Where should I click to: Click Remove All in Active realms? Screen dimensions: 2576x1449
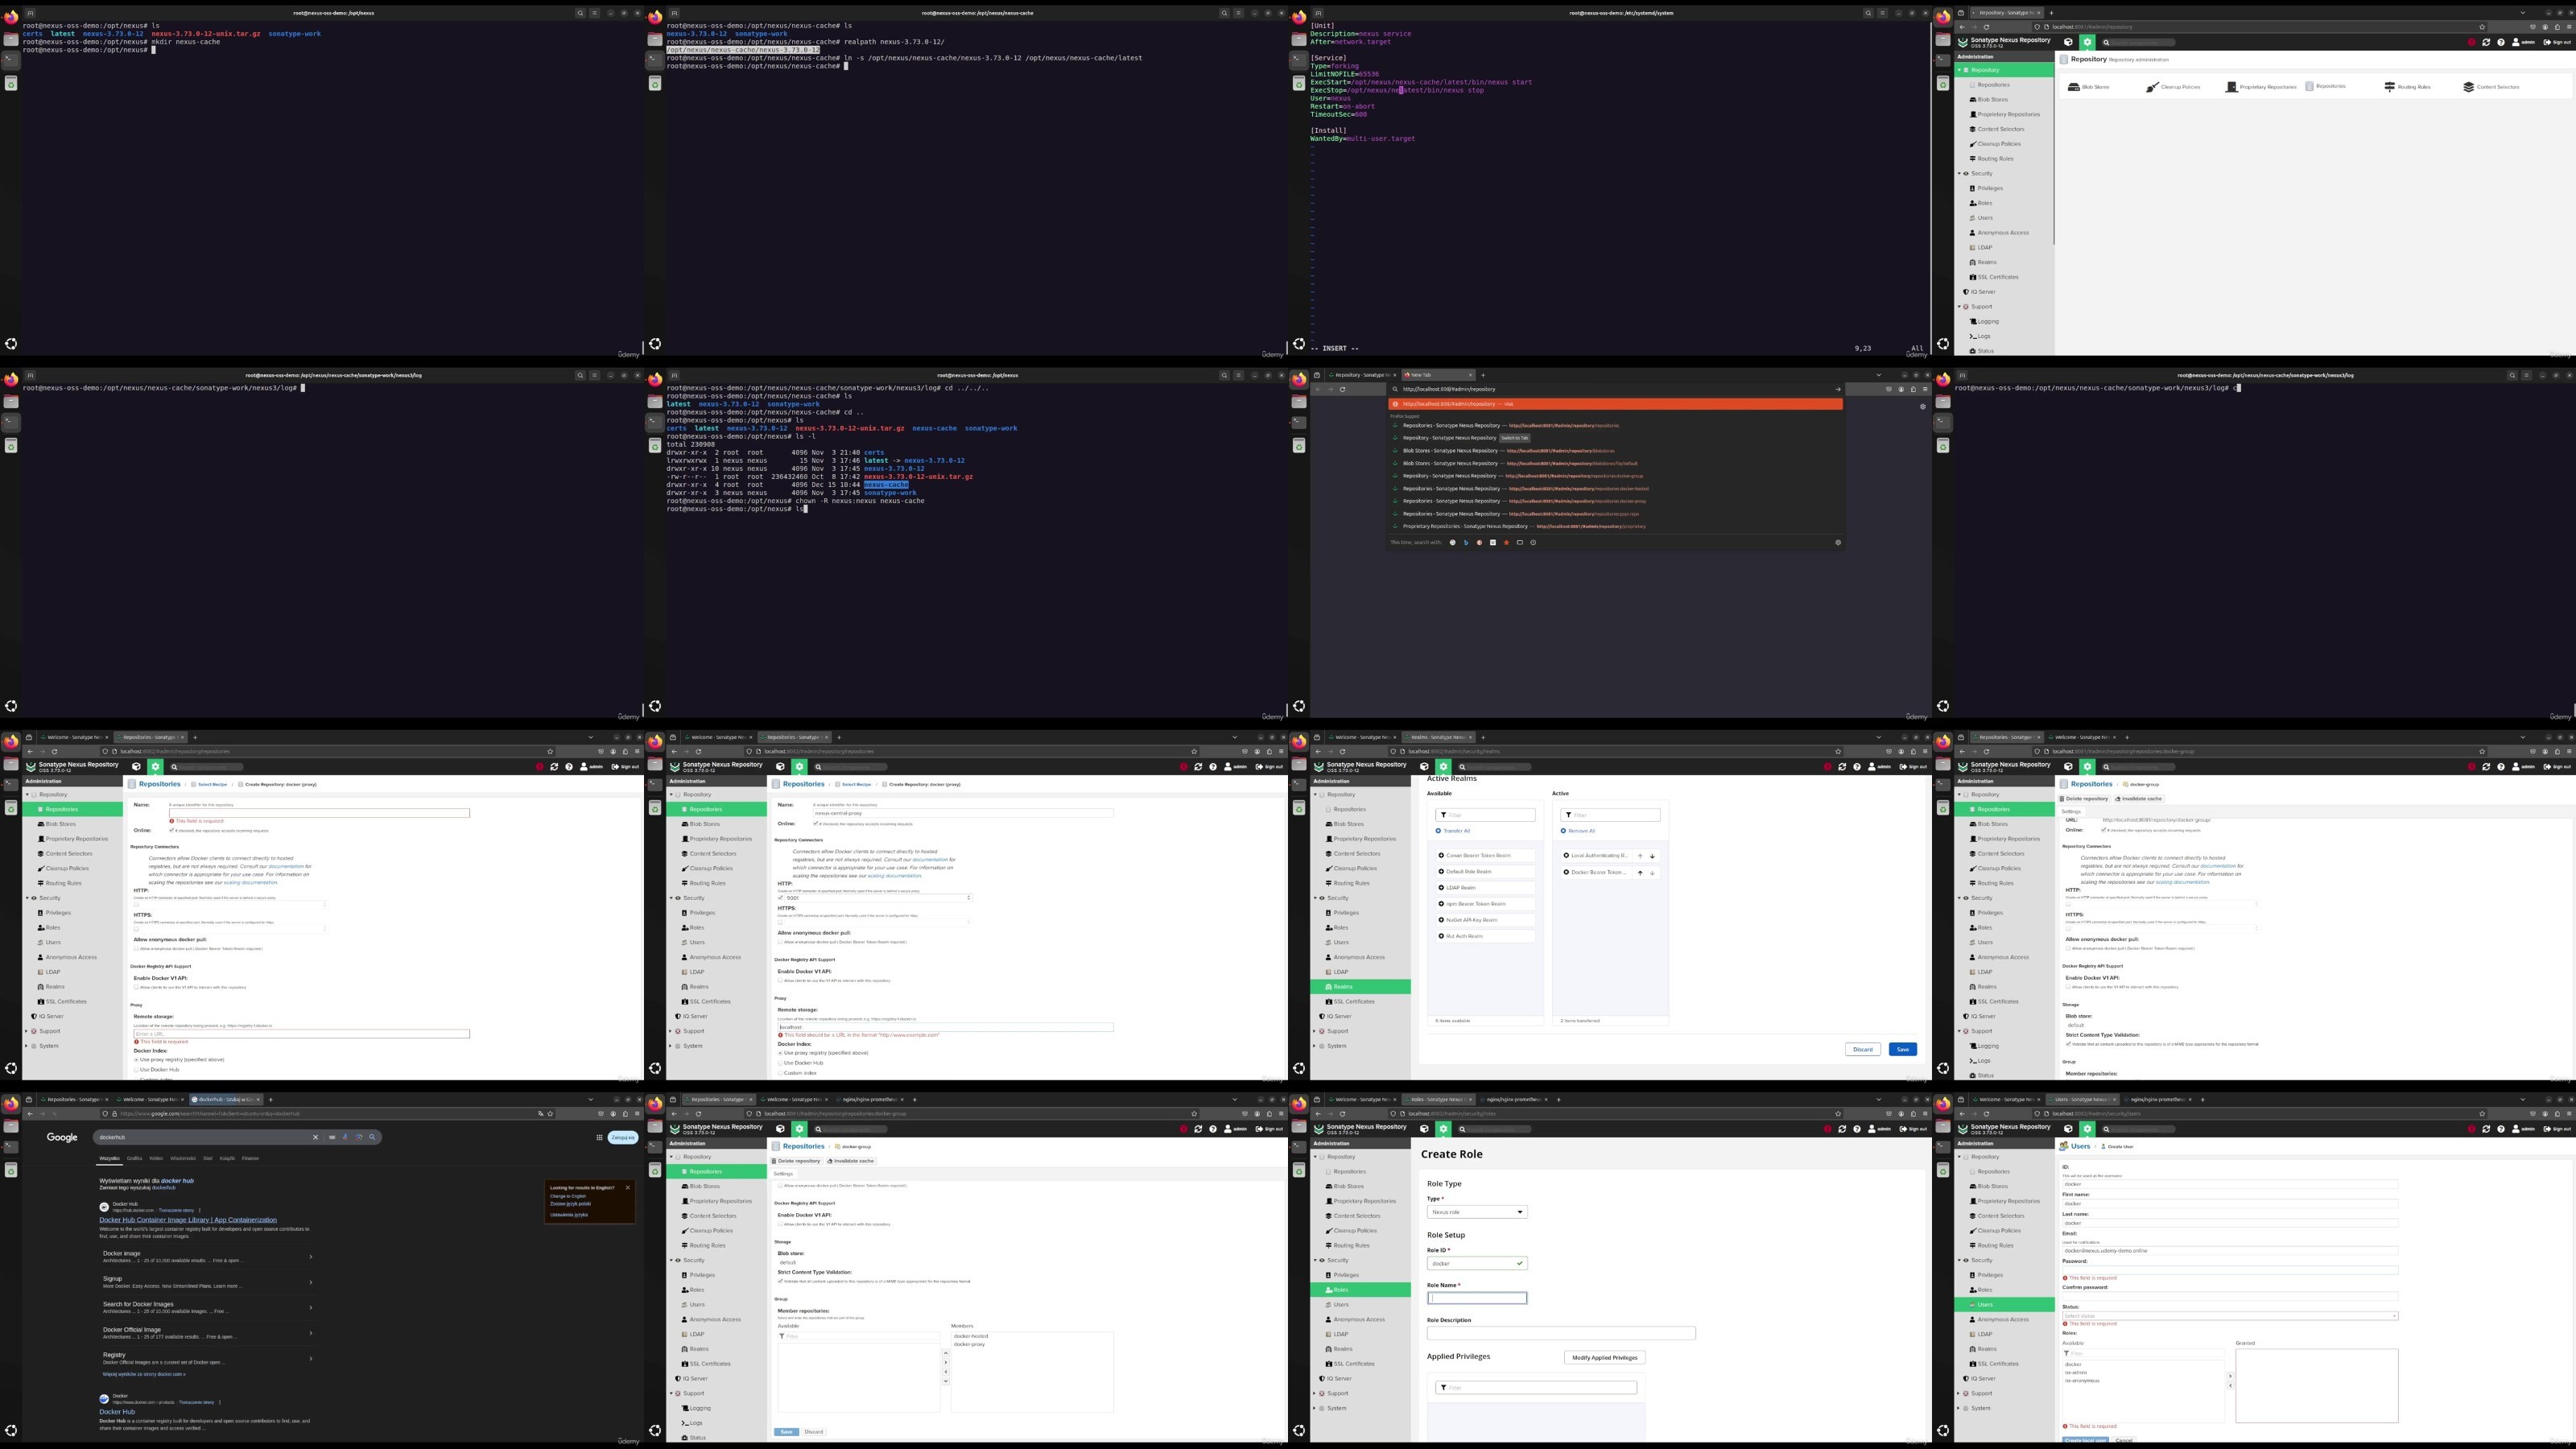pos(1579,831)
